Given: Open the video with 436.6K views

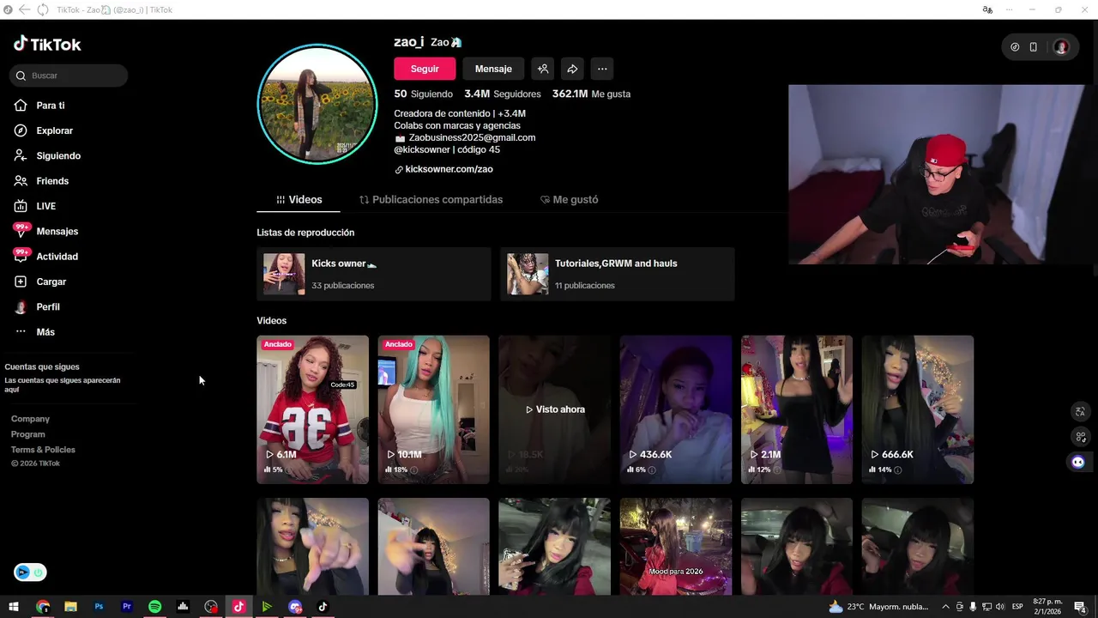Looking at the screenshot, I should click(x=676, y=409).
